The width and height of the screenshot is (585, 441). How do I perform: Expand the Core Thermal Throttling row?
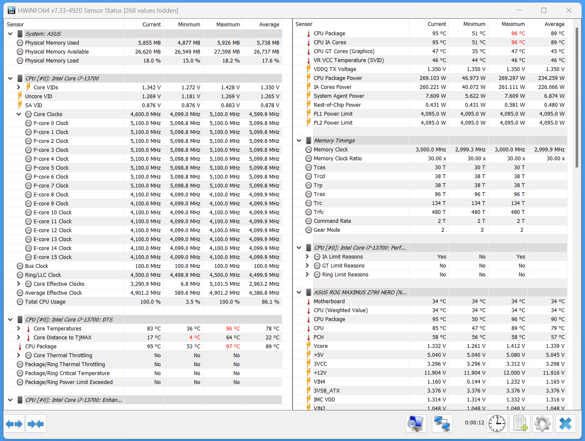[19, 355]
